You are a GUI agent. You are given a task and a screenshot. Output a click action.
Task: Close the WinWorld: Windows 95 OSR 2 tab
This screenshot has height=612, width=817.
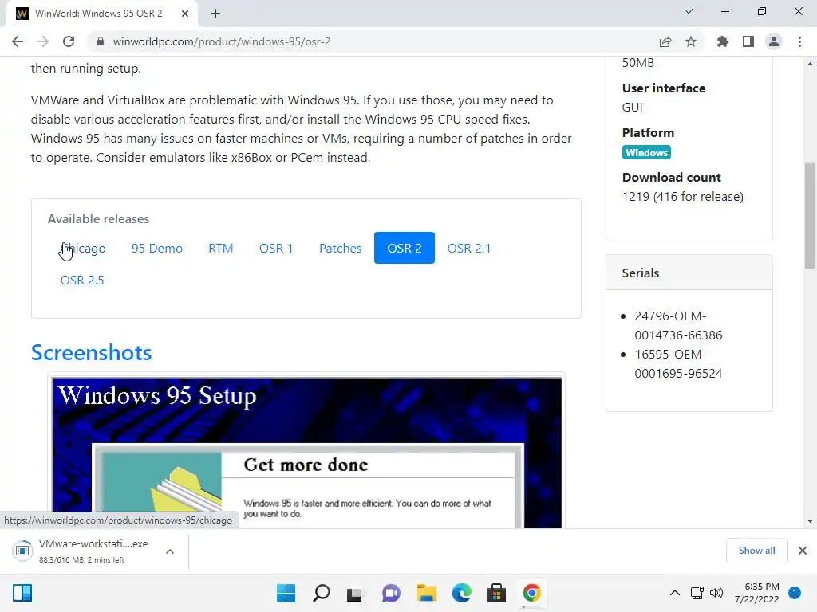(x=185, y=14)
